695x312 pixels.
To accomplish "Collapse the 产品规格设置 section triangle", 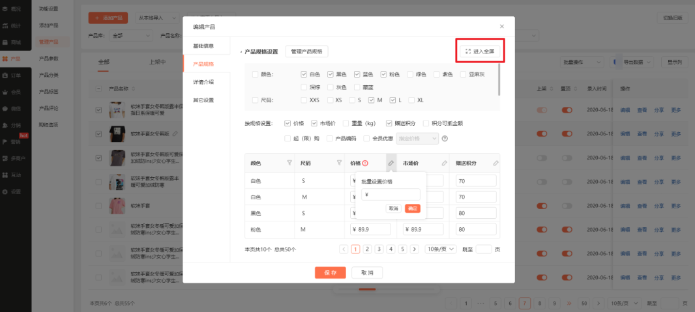I will (241, 52).
